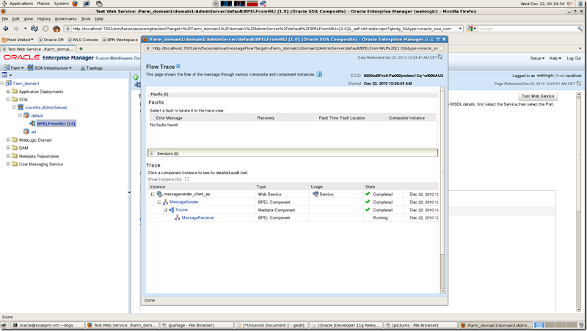This screenshot has height=331, width=587.
Task: Open the Tools menu
Action: coord(86,19)
